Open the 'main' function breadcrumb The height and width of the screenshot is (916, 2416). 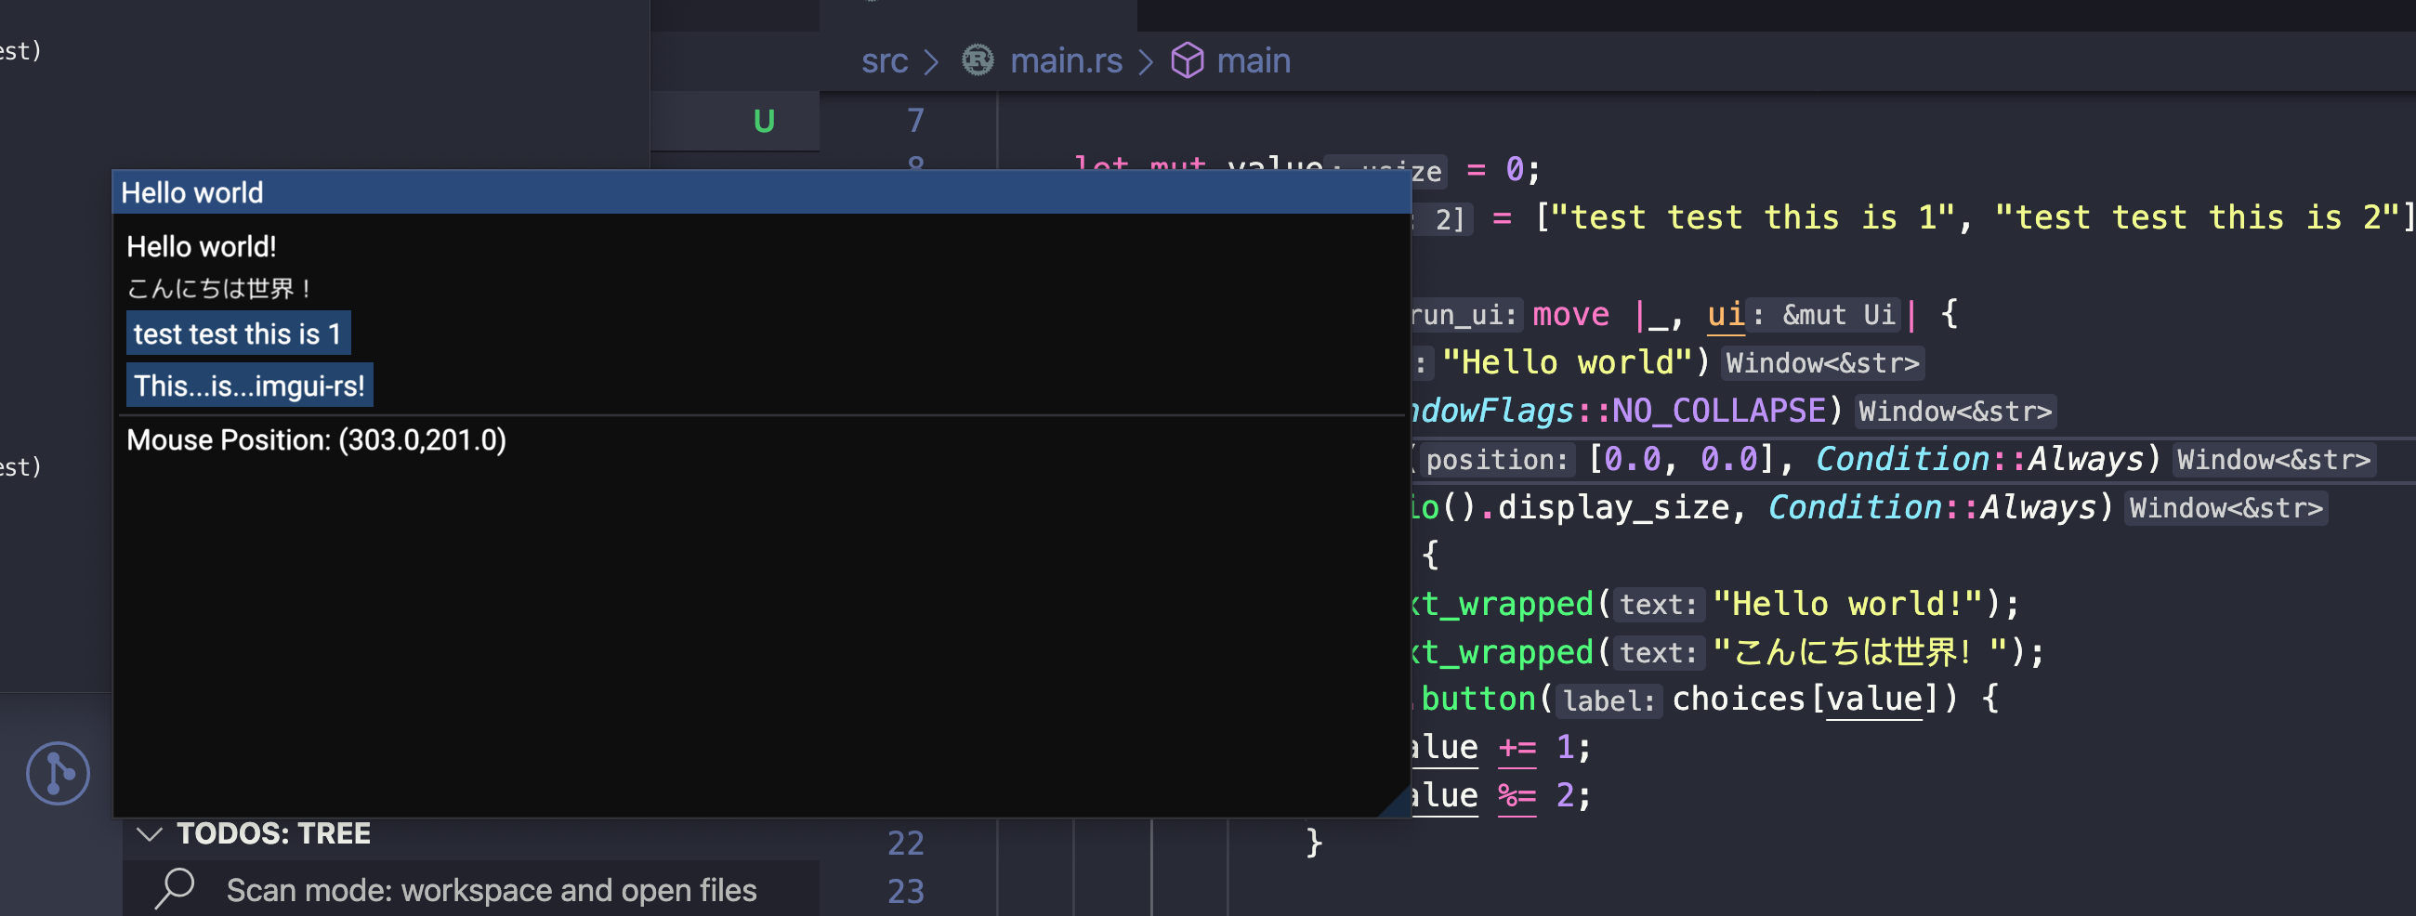(1253, 61)
